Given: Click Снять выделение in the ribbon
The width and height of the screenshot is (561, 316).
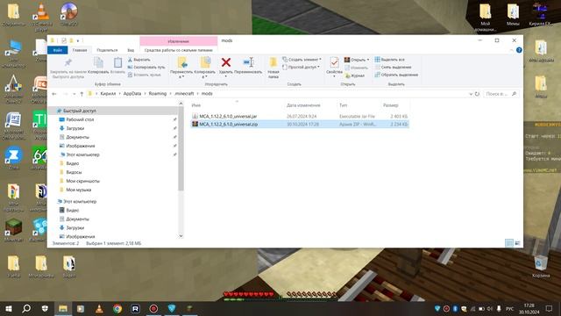Looking at the screenshot, I should tap(393, 67).
